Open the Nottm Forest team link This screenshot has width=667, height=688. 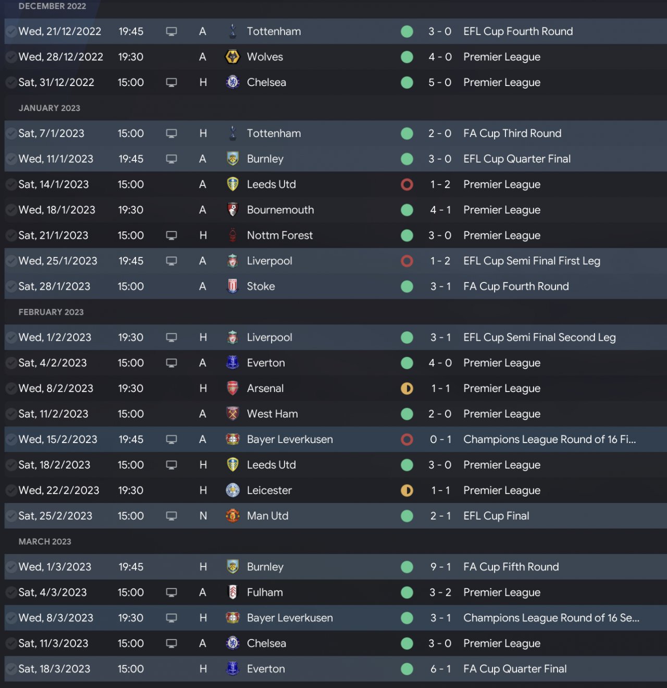(279, 236)
